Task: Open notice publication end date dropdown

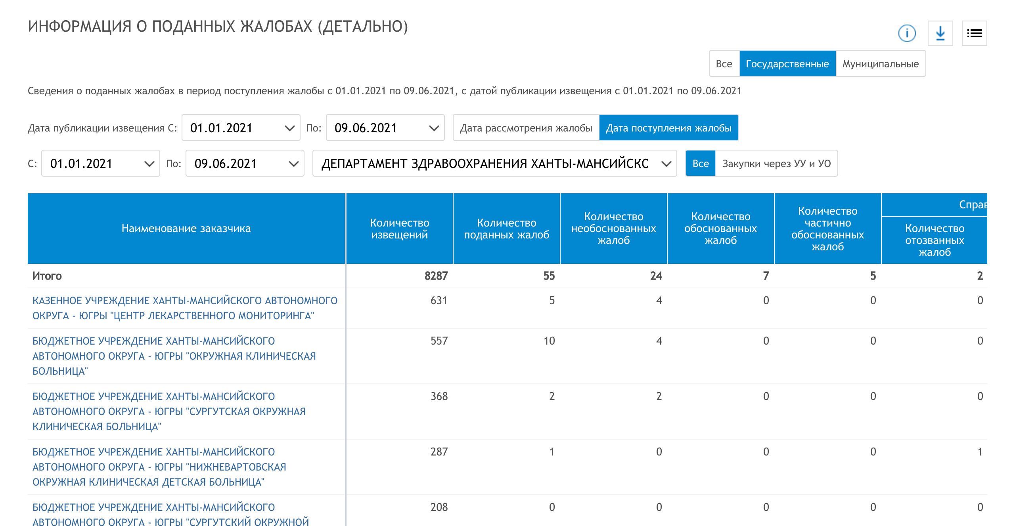Action: (385, 128)
